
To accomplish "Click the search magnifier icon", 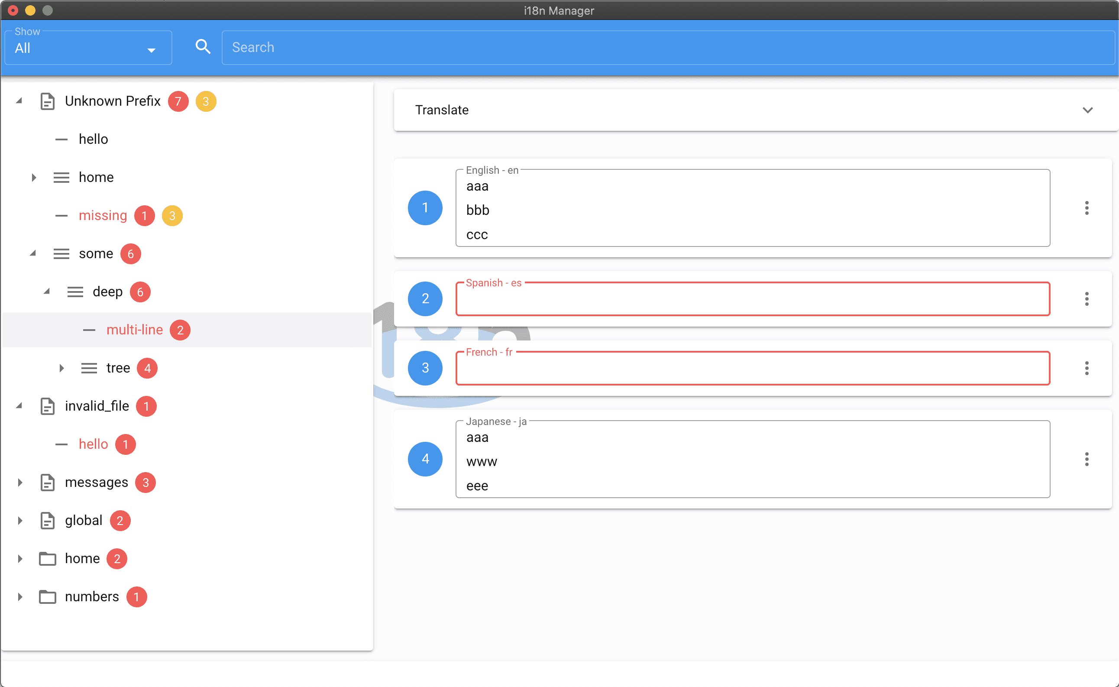I will (x=203, y=47).
